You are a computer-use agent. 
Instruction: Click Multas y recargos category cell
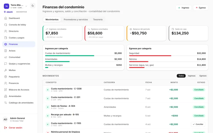pos(112,116)
